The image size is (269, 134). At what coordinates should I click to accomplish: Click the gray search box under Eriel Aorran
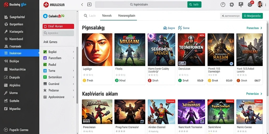58,33
